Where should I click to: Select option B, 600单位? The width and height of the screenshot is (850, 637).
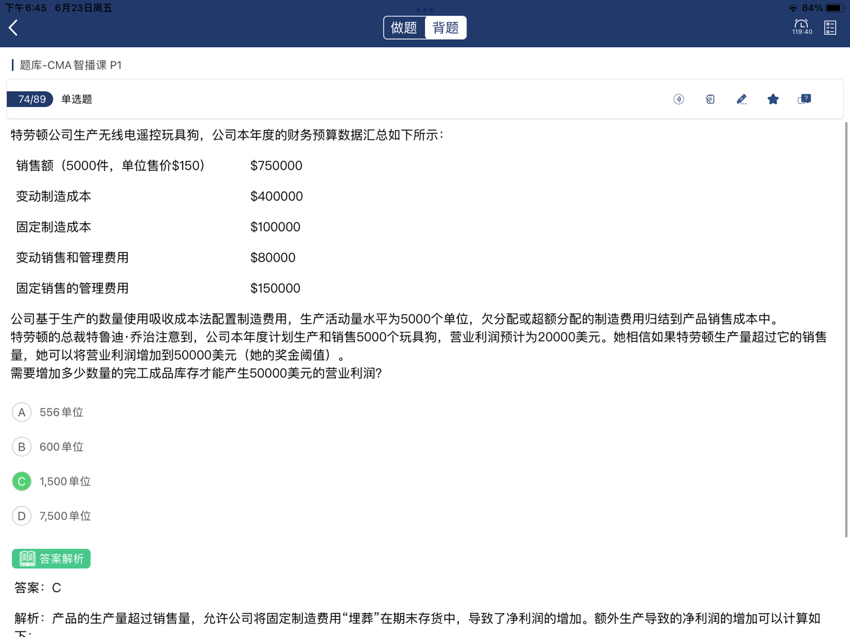tap(22, 447)
